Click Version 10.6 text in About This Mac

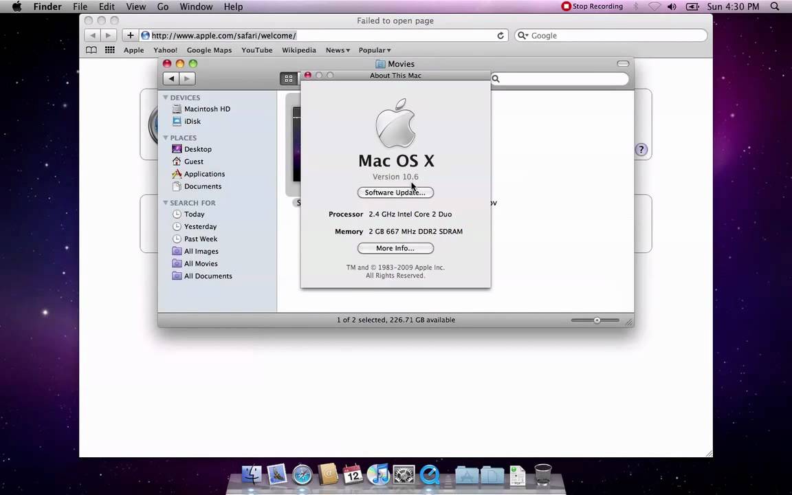pyautogui.click(x=395, y=177)
